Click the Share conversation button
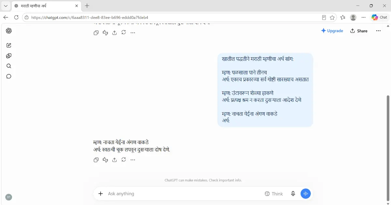Viewport: 391px width, 205px height. point(359,31)
